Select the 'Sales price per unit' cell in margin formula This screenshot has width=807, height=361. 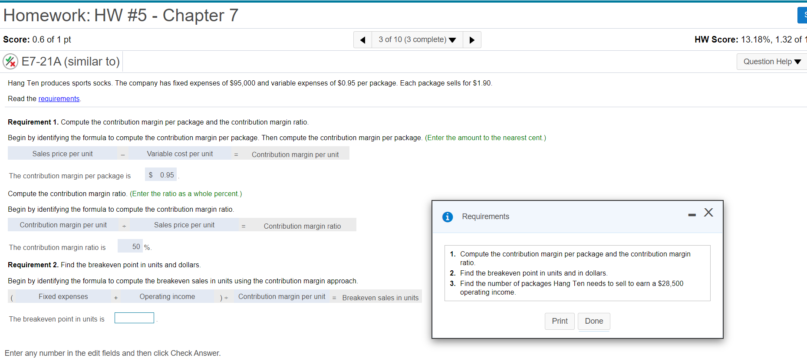(x=63, y=154)
